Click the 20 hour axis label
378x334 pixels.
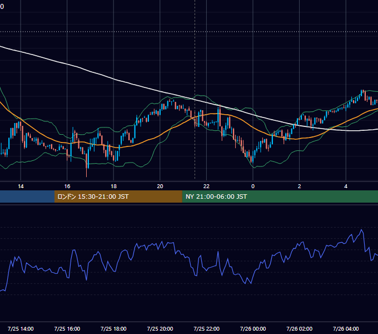[x=160, y=186]
